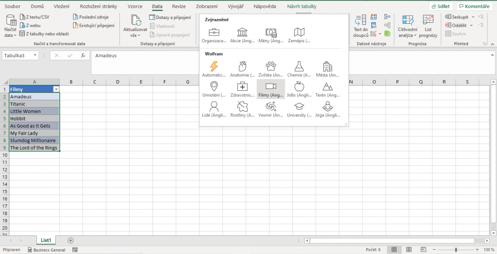Click the Automaticky lightning bolt icon
This screenshot has height=254, width=497.
pos(214,69)
